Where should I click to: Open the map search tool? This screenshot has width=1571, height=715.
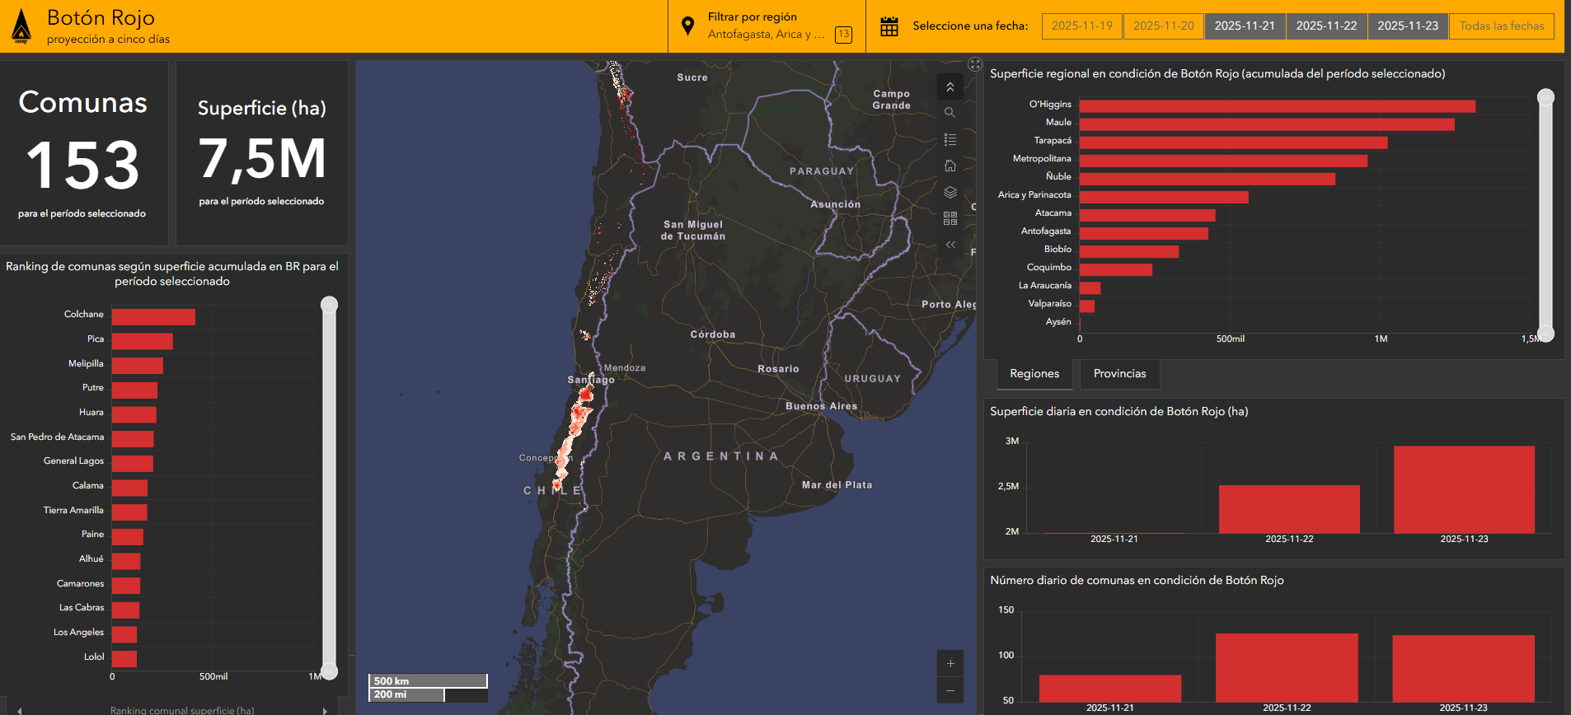pyautogui.click(x=950, y=113)
